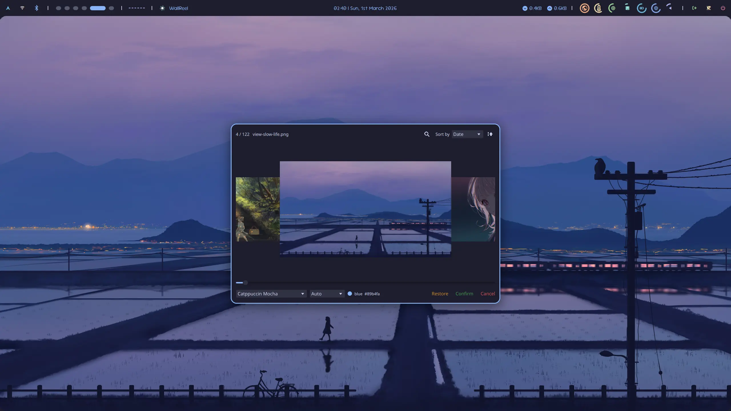Click the red power button icon
The width and height of the screenshot is (731, 411).
click(723, 8)
